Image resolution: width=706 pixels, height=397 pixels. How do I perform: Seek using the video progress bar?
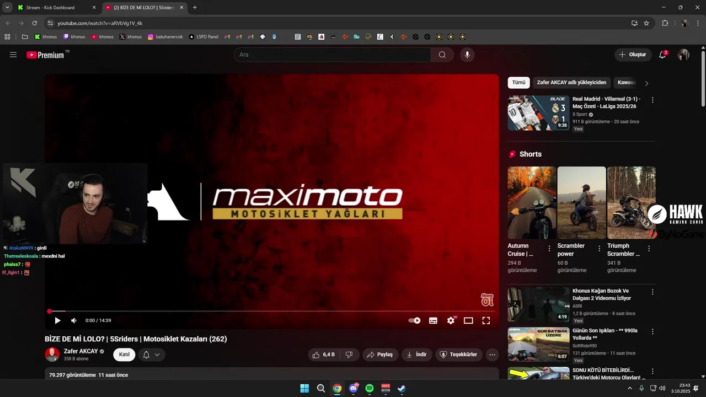coord(271,312)
